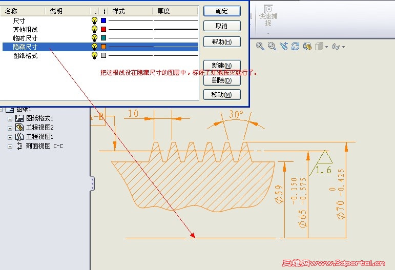Turn off the bulb for 隐藏尺寸 layer
This screenshot has width=395, height=270.
[x=94, y=47]
